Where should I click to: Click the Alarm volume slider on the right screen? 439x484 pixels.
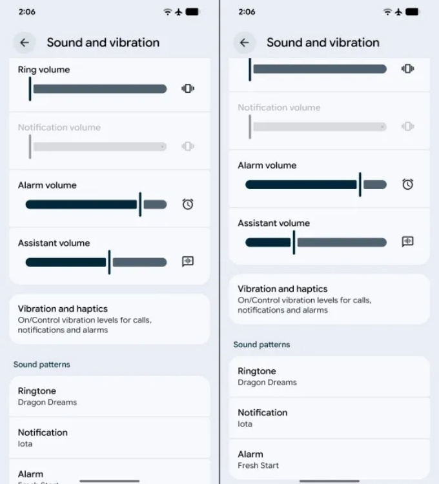coord(316,185)
